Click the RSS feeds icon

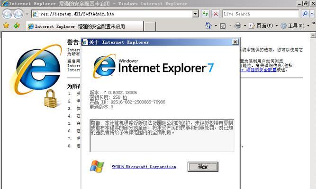click(223, 26)
